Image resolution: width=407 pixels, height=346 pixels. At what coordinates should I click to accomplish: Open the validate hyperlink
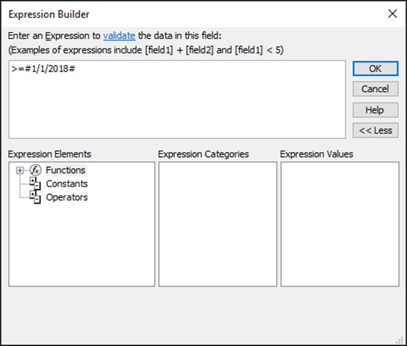(x=119, y=36)
